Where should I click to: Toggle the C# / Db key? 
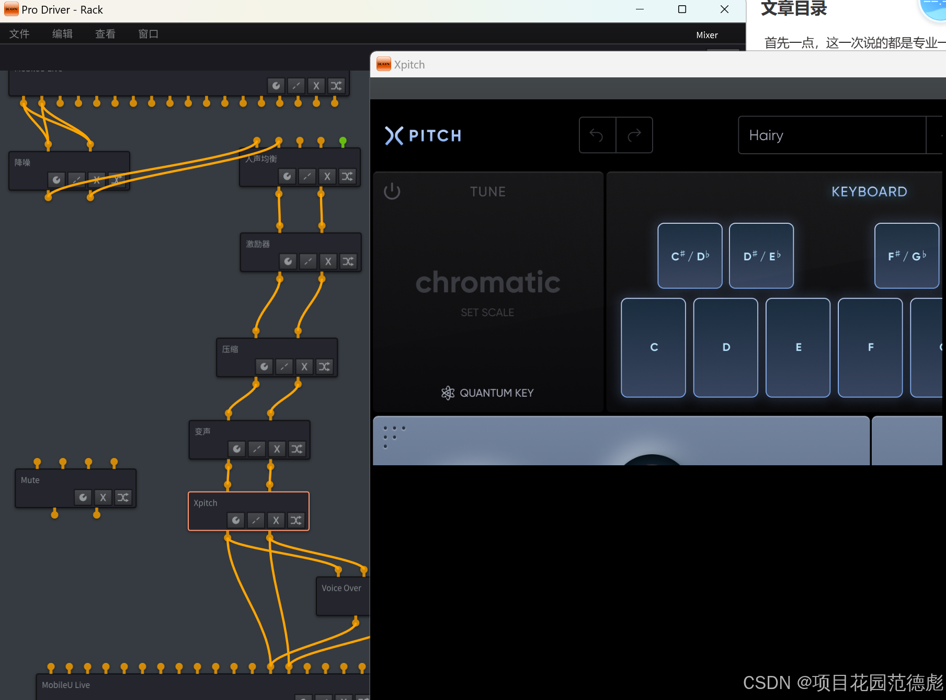coord(690,256)
